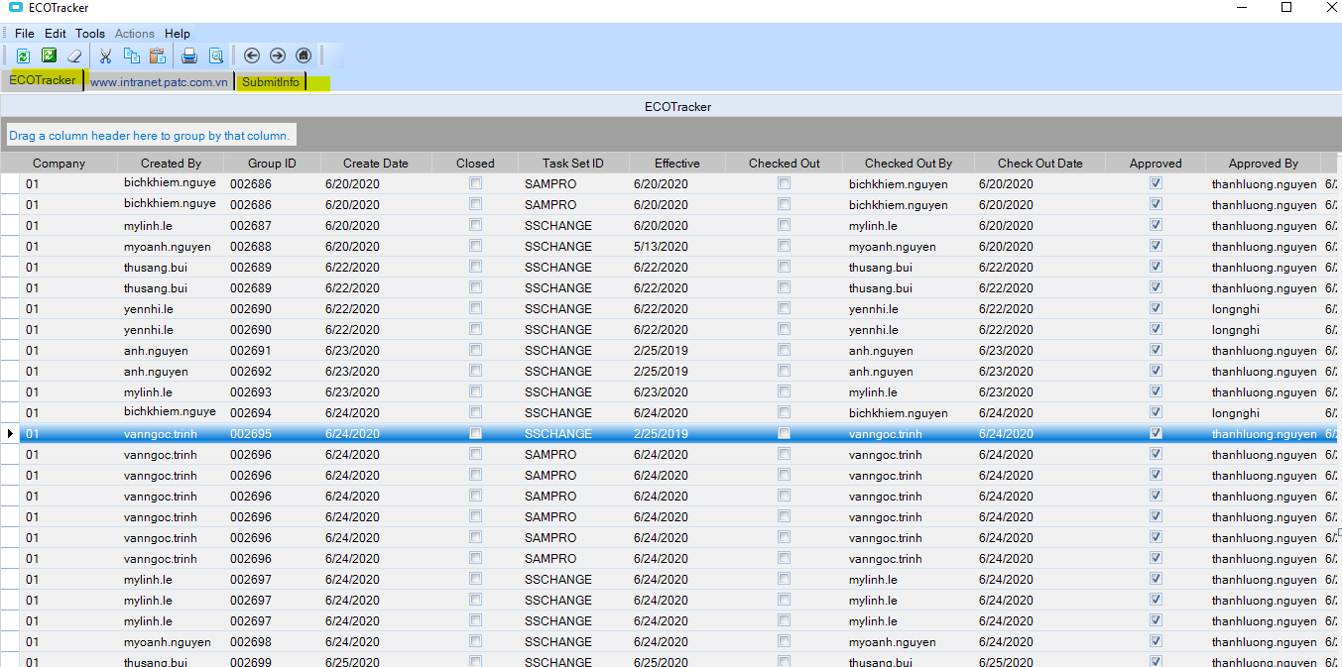The image size is (1342, 667).
Task: Toggle Closed checkbox in selected 002695 row
Action: pos(476,433)
